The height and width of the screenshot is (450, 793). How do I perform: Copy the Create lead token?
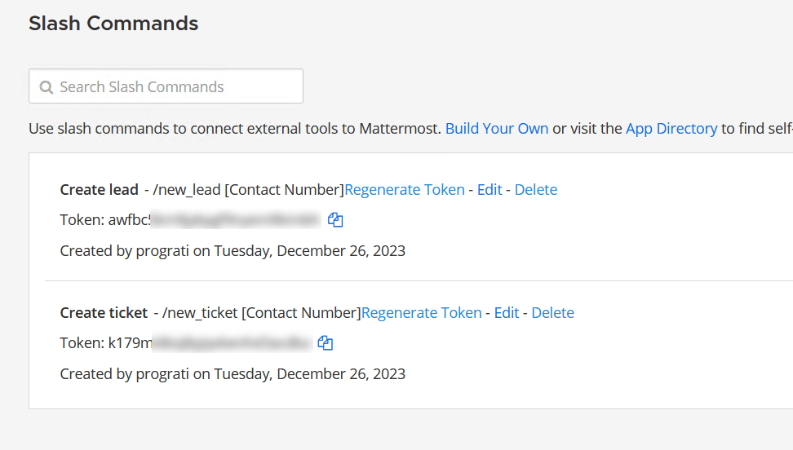pos(335,220)
